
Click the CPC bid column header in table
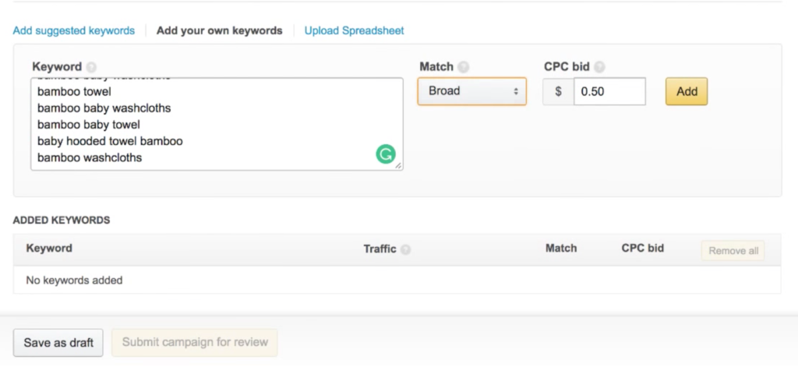(x=642, y=248)
